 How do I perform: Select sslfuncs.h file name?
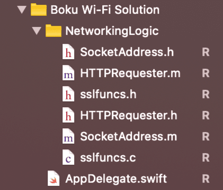[x=108, y=94]
